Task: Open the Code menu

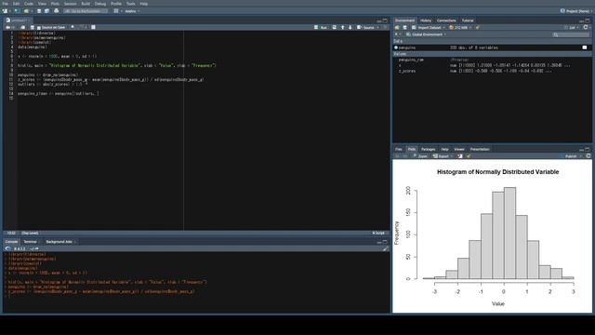Action: click(29, 4)
